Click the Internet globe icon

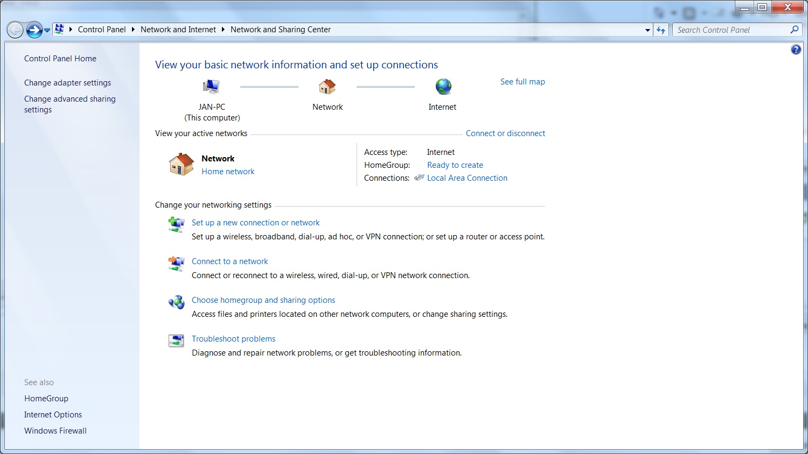(443, 87)
